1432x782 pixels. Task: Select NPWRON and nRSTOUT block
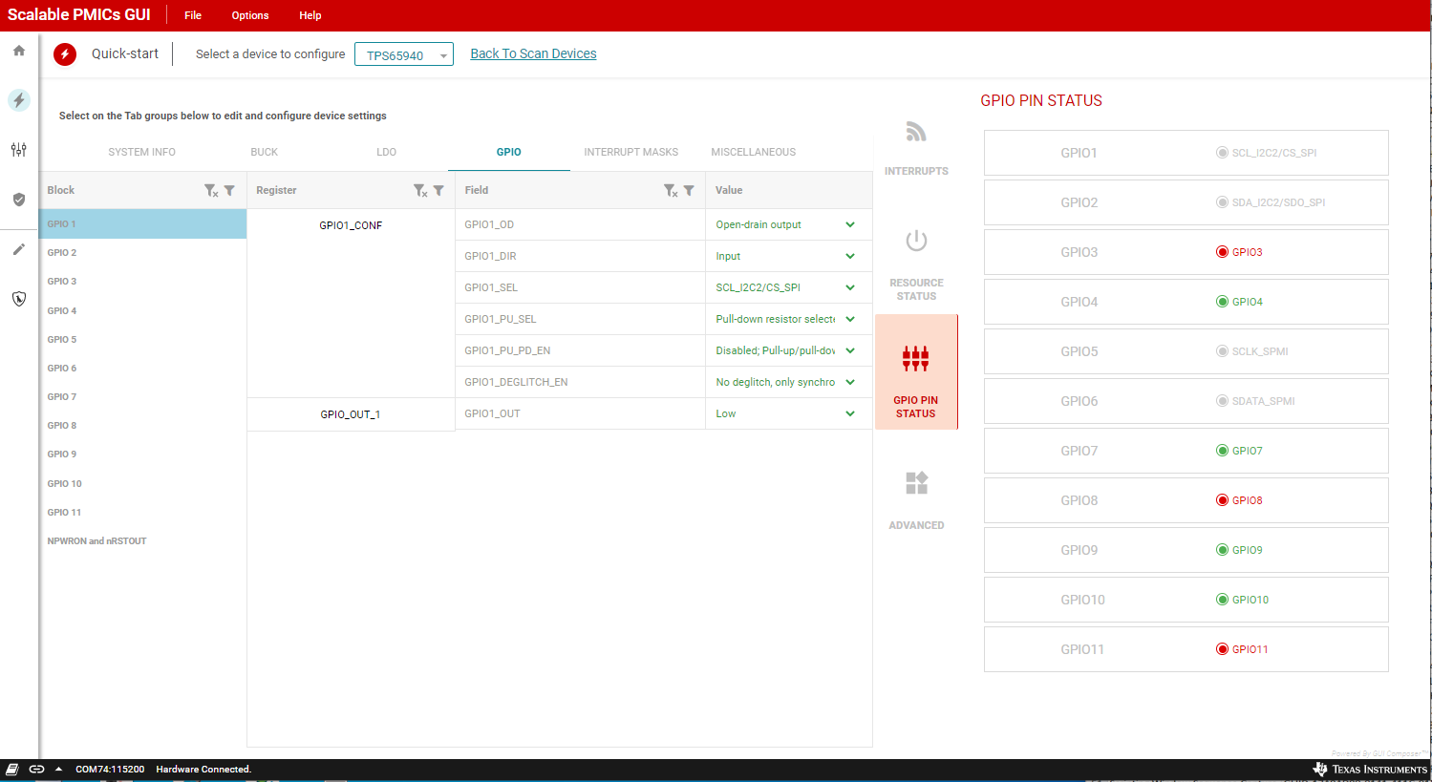[96, 541]
